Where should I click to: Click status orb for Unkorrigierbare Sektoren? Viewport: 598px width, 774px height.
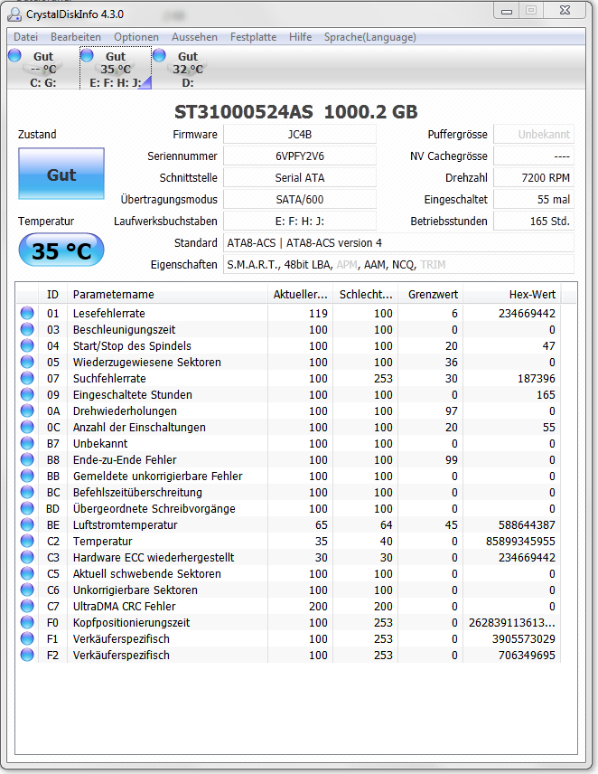27,590
